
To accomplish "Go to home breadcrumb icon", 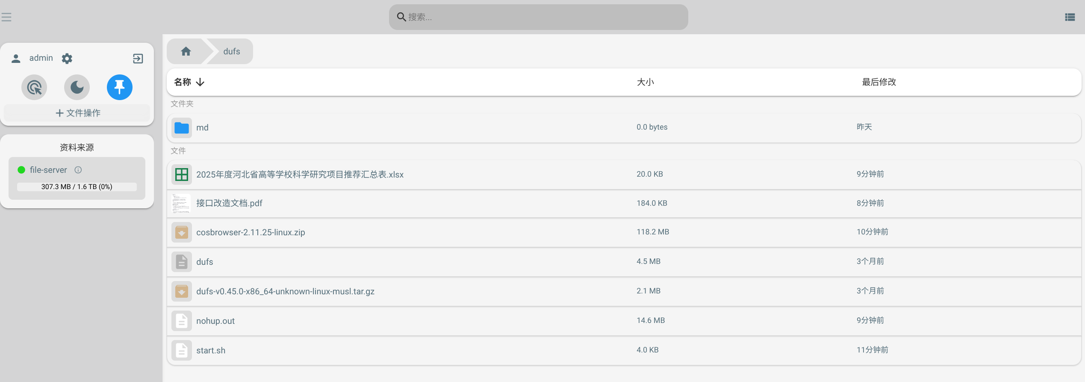I will coord(186,51).
